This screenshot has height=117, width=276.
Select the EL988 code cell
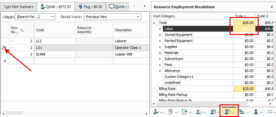click(x=55, y=54)
